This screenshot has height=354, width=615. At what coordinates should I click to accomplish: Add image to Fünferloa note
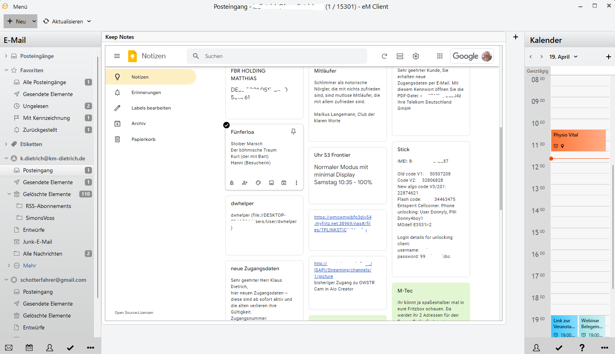[271, 183]
